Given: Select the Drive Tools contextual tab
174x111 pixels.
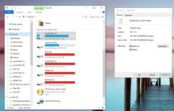Looking at the screenshot, I should 39,8.
